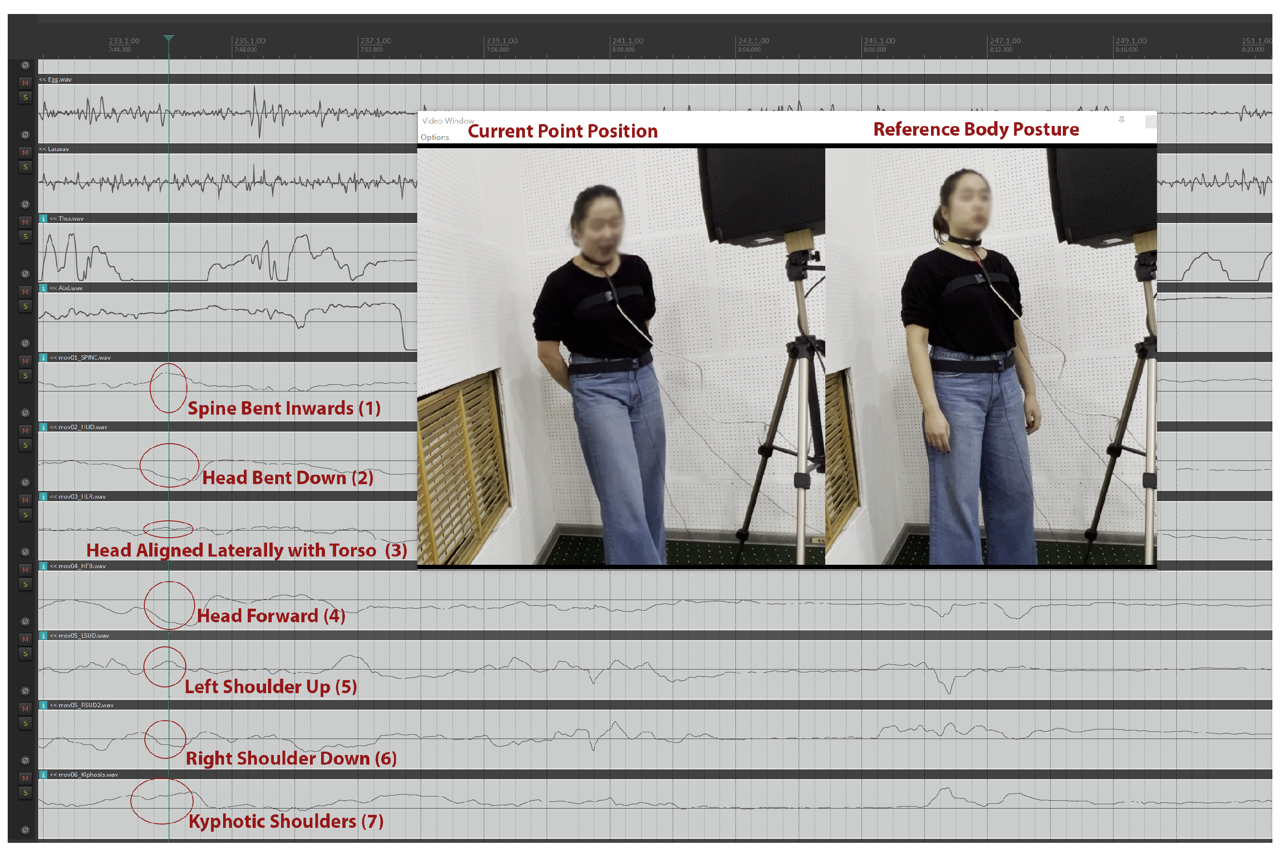Screen dimensions: 1284x852
Task: Solo the Lar.wav track
Action: (25, 167)
